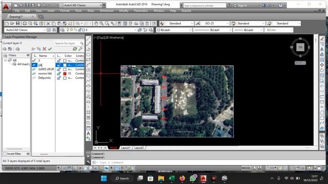Collapse the All filter tree node
The height and width of the screenshot is (184, 328).
click(6, 60)
